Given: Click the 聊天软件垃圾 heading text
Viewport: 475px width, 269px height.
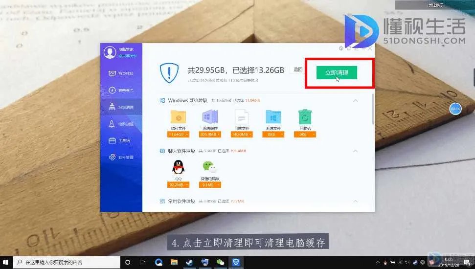Looking at the screenshot, I should tap(181, 151).
